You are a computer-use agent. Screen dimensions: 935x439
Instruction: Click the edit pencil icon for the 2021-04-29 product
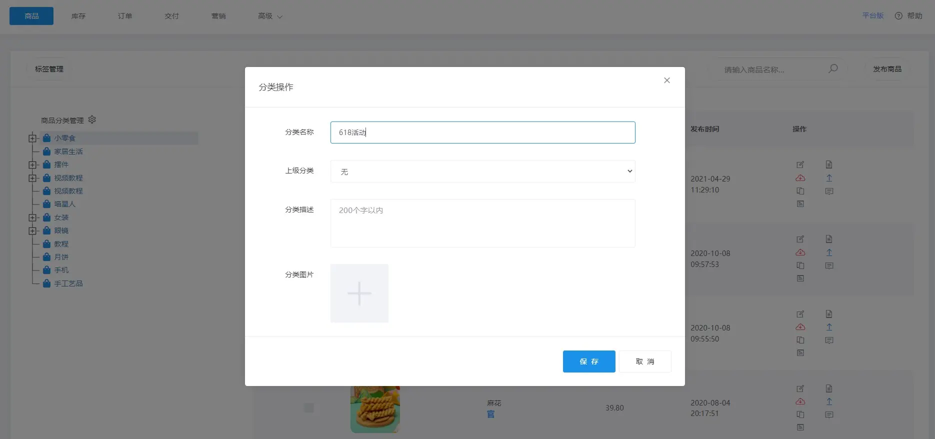click(800, 164)
